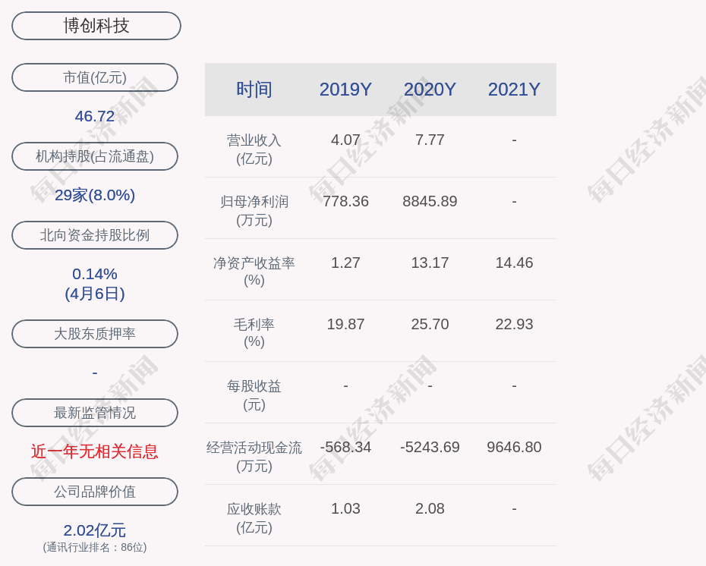The height and width of the screenshot is (566, 706).
Task: Click the brand value 2.02亿元
Action: click(x=95, y=530)
